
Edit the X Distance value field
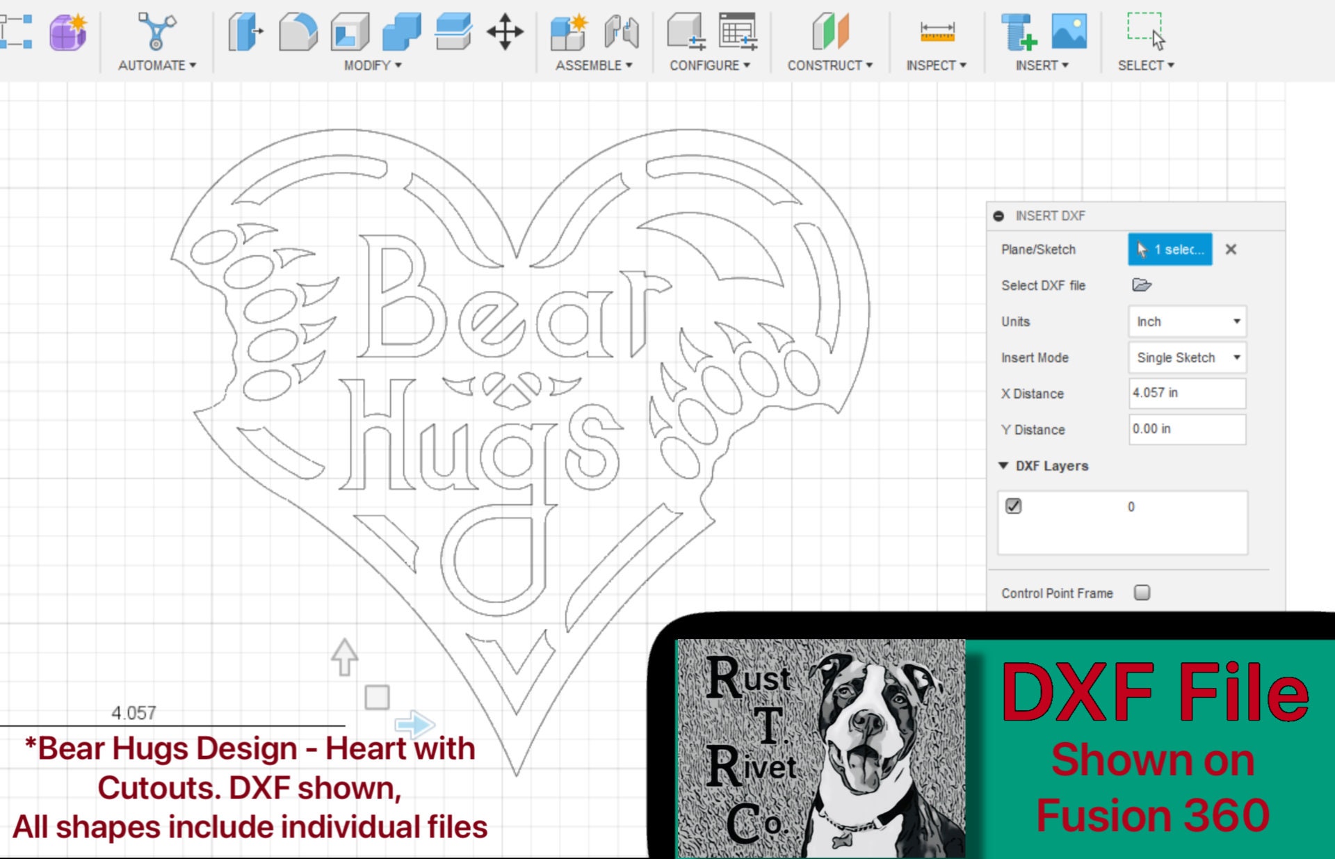1186,394
